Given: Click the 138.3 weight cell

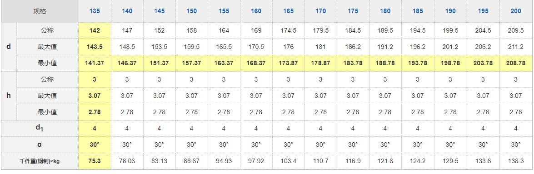Looking at the screenshot, I should click(516, 161).
